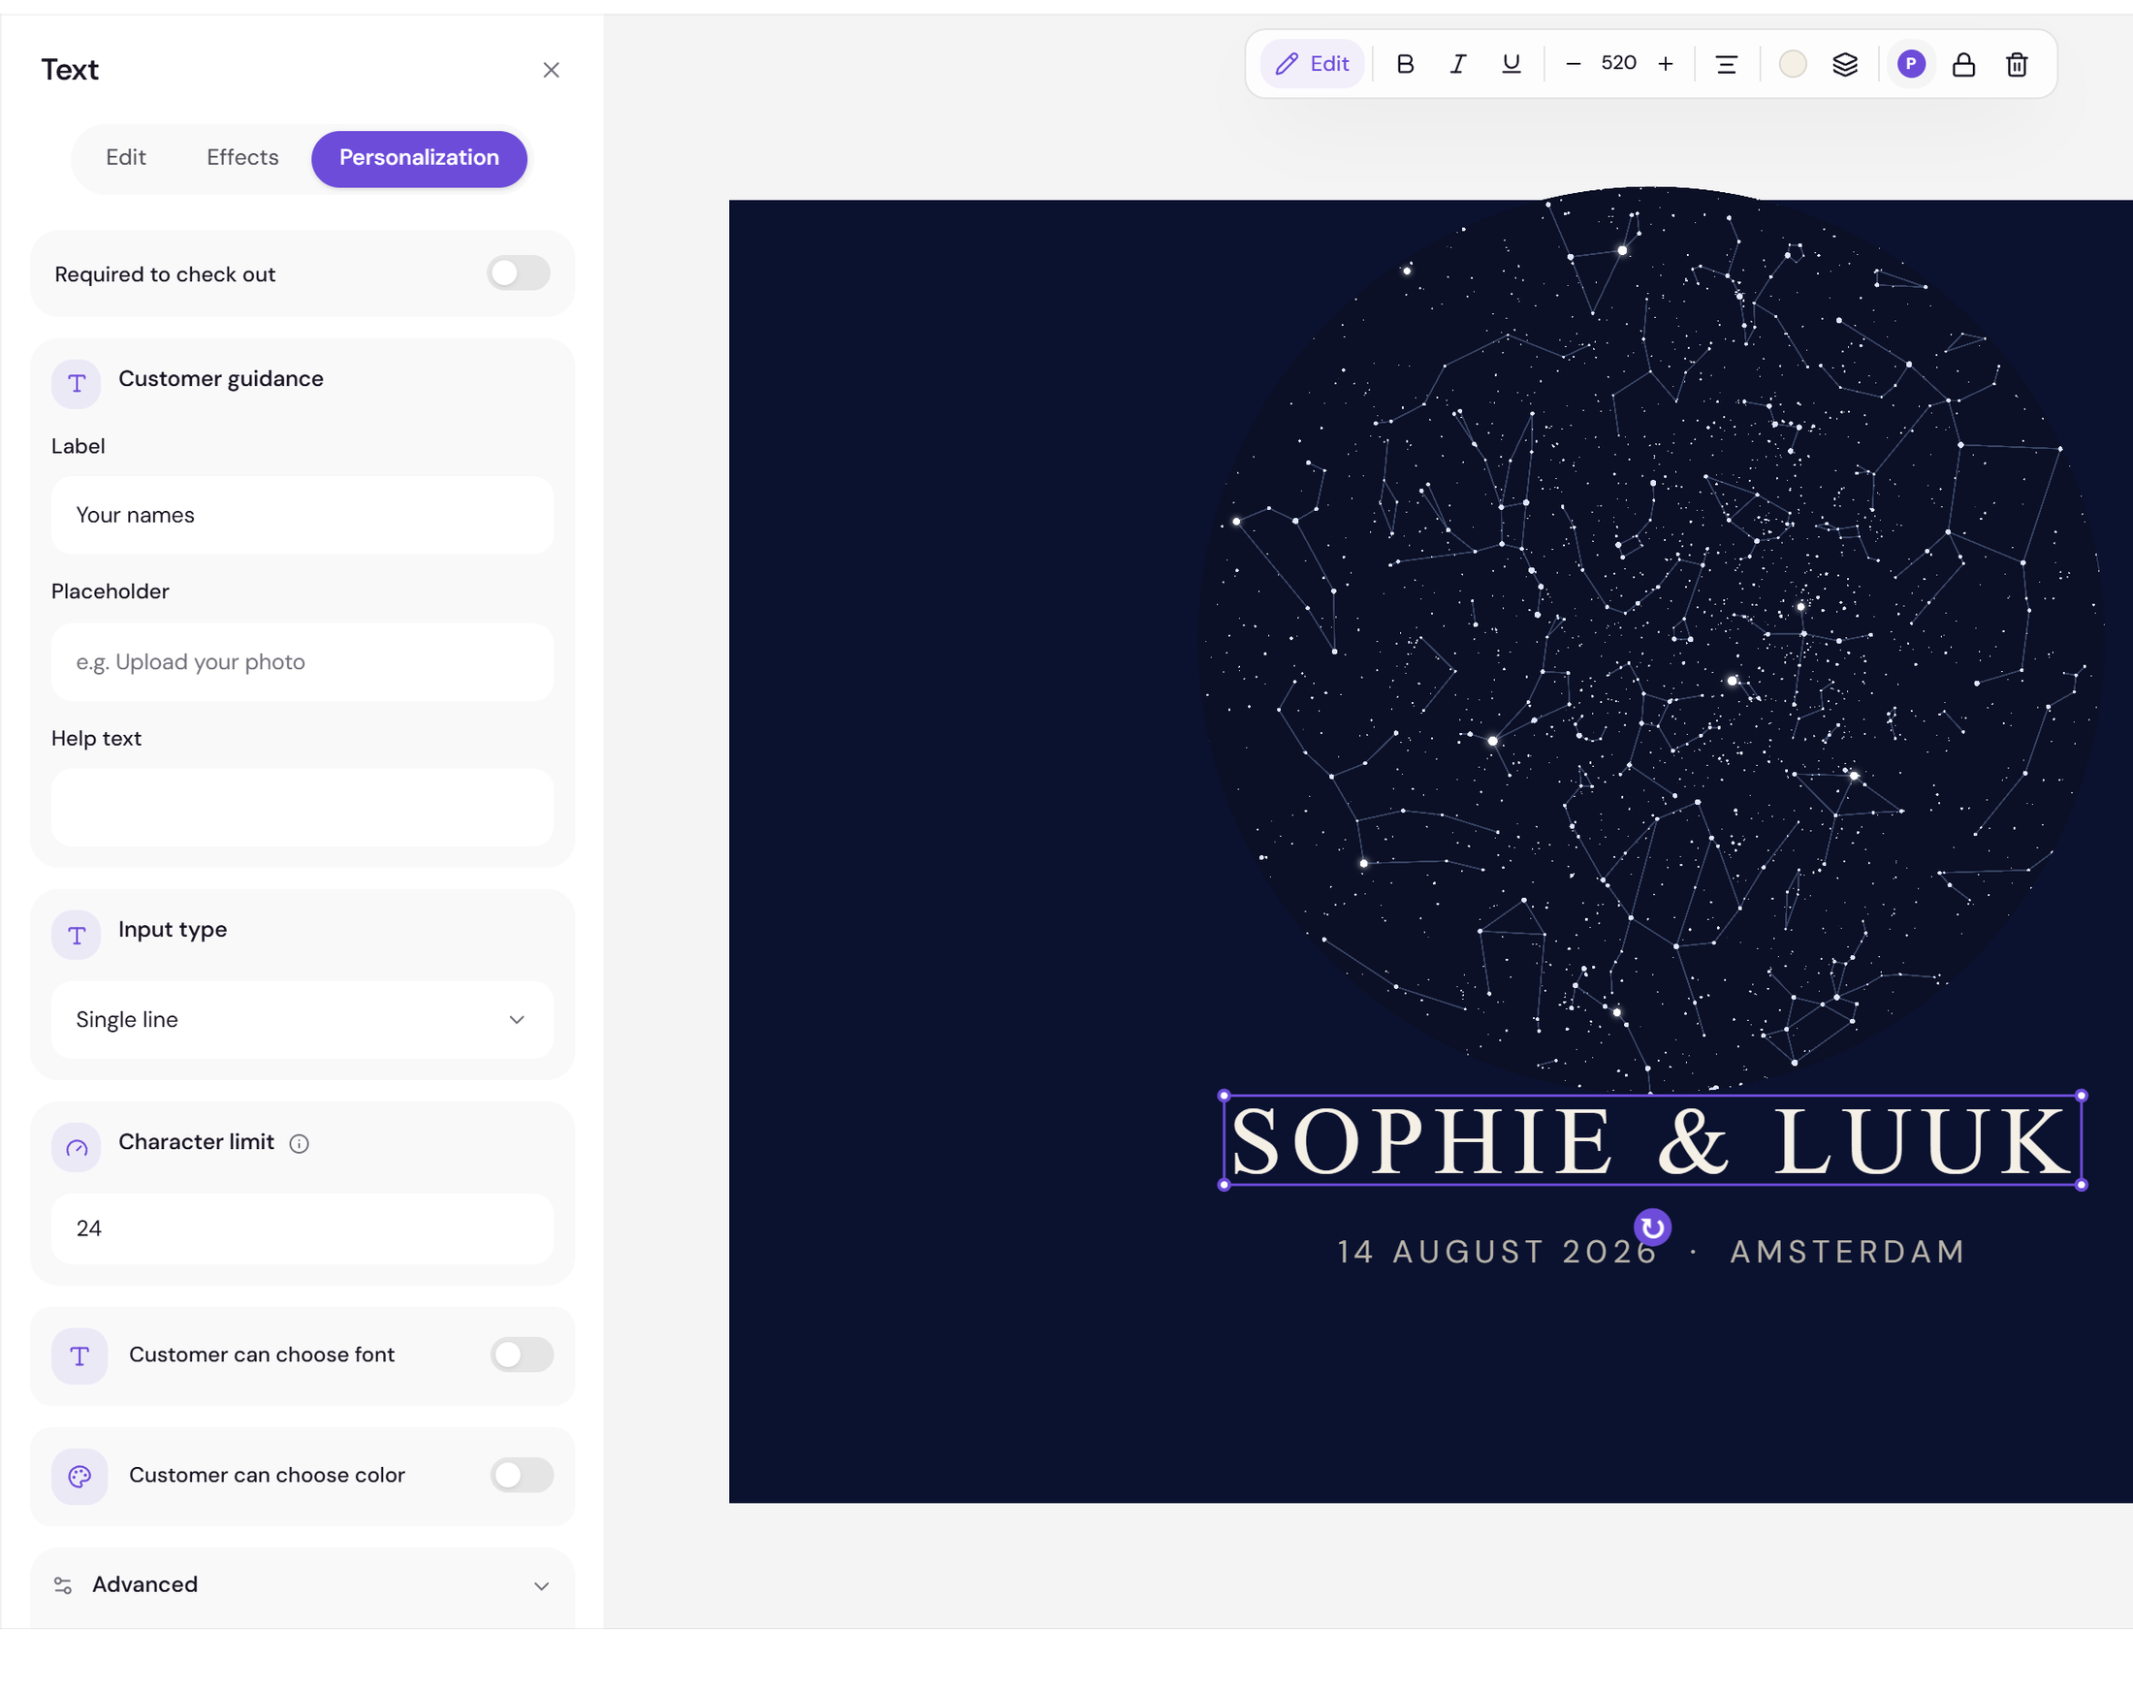Decrease font size with minus icon
2133x1691 pixels.
(1573, 64)
